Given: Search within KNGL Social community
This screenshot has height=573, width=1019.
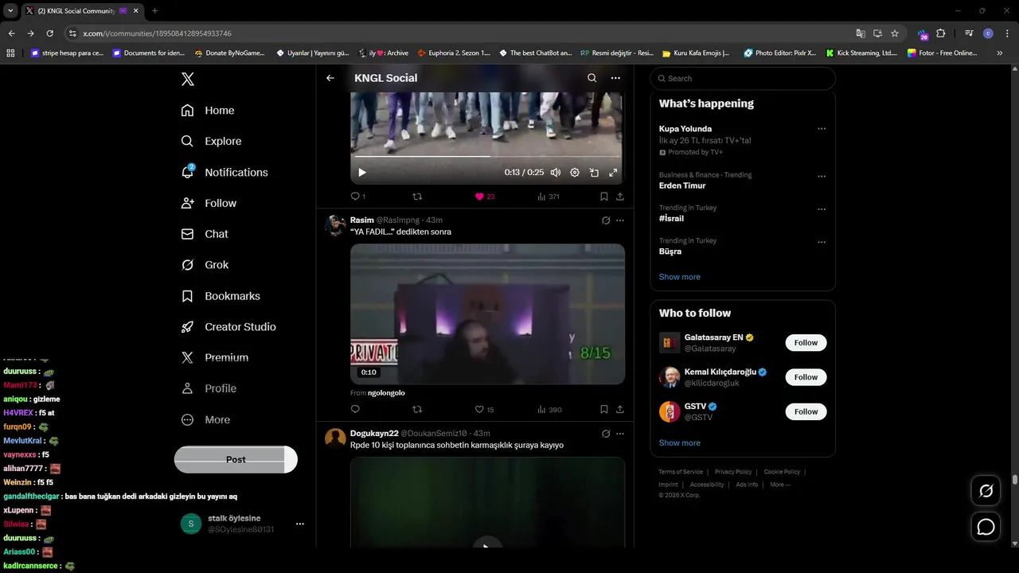Looking at the screenshot, I should (x=591, y=78).
